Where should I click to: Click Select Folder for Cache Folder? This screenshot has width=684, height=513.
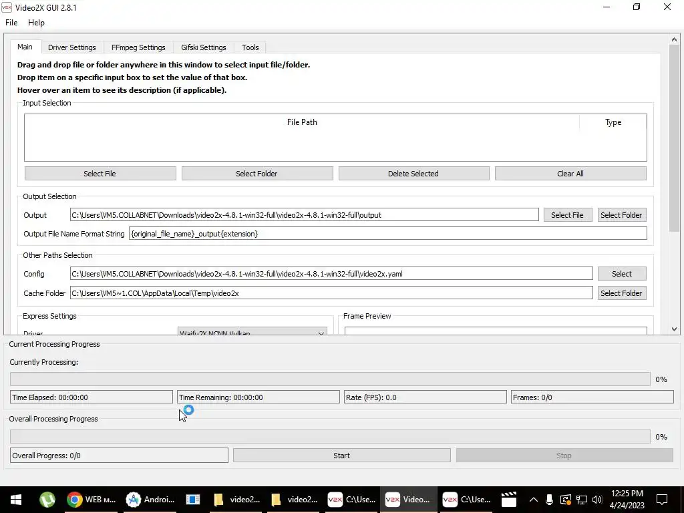tap(622, 293)
